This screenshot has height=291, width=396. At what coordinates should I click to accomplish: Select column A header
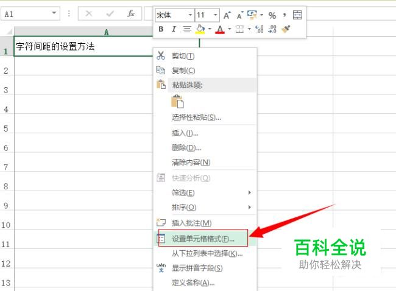[107, 32]
